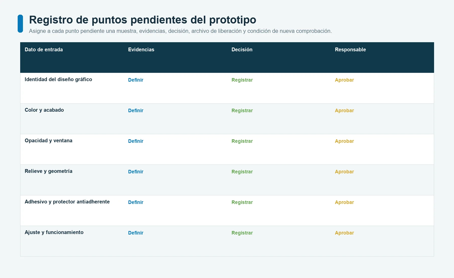Select Registrar in Ajuste y funcionamiento row
The width and height of the screenshot is (454, 278).
242,233
